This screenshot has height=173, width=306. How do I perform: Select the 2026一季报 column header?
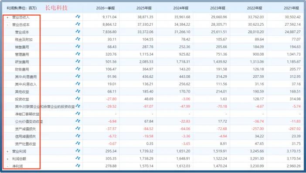coord(105,8)
